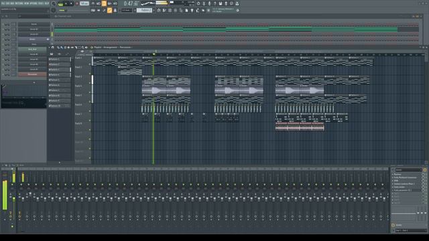Add a new channel with plus button

click(34, 82)
